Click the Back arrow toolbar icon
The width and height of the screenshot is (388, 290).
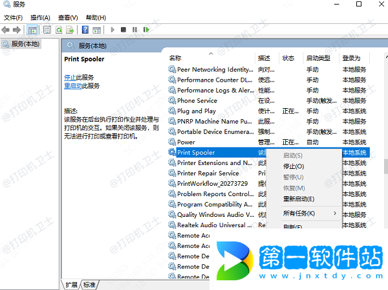click(x=5, y=30)
